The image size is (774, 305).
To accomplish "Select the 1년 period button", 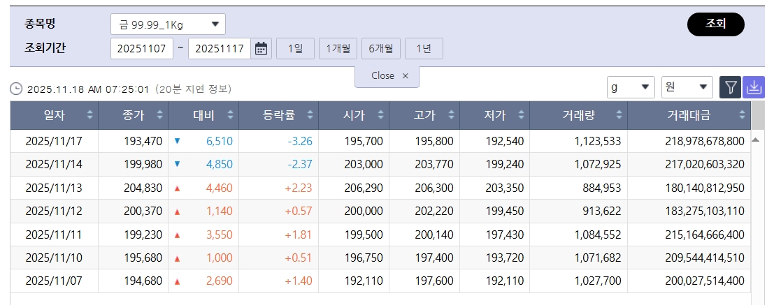I will [424, 48].
